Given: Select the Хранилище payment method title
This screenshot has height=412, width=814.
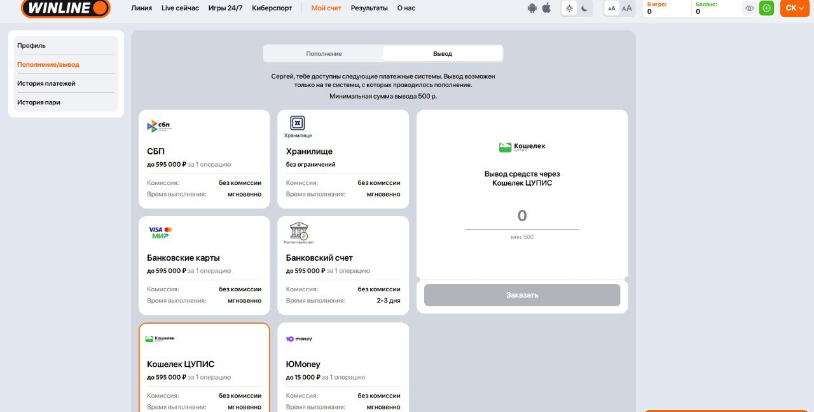Looking at the screenshot, I should click(309, 151).
